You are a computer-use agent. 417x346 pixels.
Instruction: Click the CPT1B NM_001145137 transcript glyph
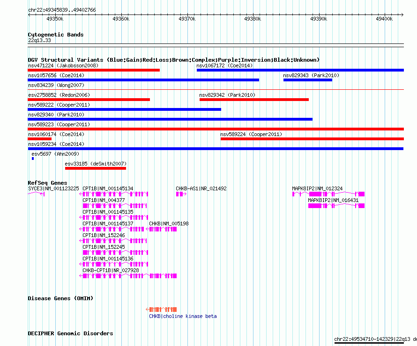pos(112,229)
